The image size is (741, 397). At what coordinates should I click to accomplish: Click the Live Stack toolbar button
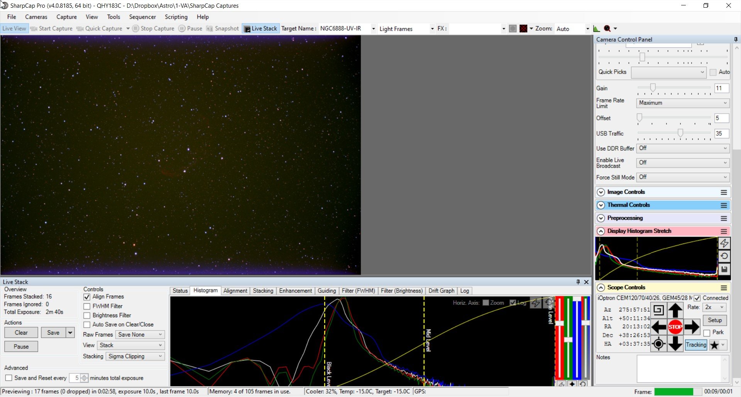[x=261, y=29]
